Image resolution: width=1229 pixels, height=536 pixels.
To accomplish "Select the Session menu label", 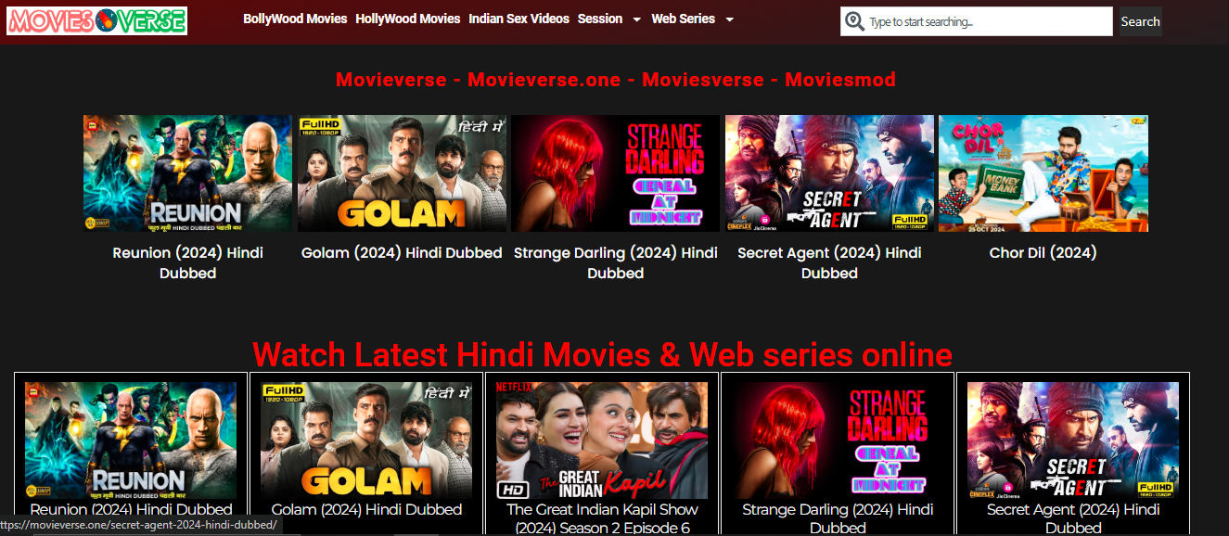I will point(600,19).
